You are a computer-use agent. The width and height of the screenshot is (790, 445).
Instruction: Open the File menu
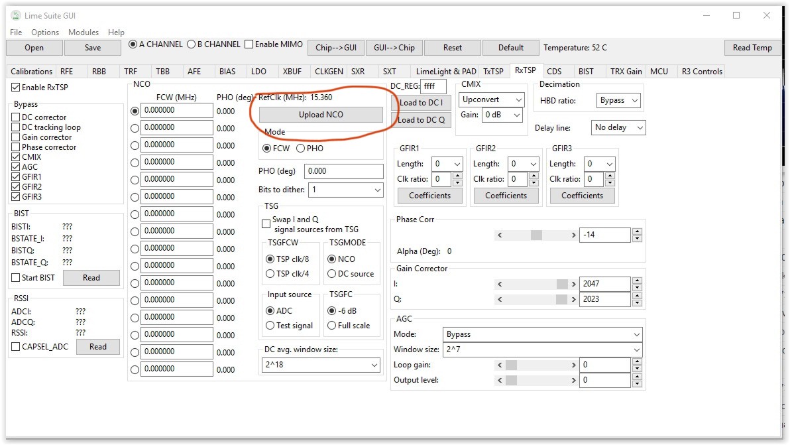[x=16, y=32]
